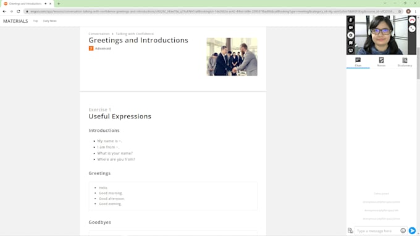Click the "My name is ~." expression
The image size is (420, 236).
(x=109, y=141)
